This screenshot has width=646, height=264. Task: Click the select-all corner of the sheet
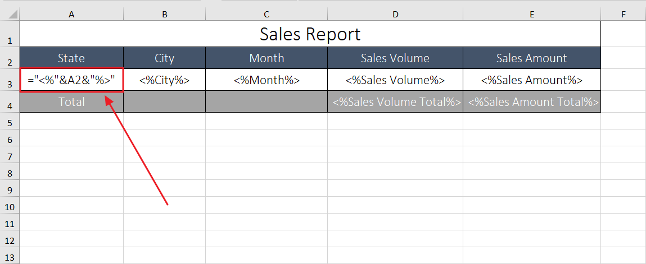(x=10, y=15)
